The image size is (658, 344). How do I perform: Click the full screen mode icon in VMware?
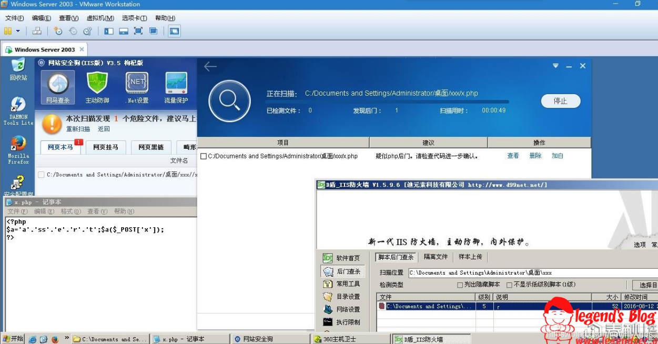pyautogui.click(x=138, y=31)
